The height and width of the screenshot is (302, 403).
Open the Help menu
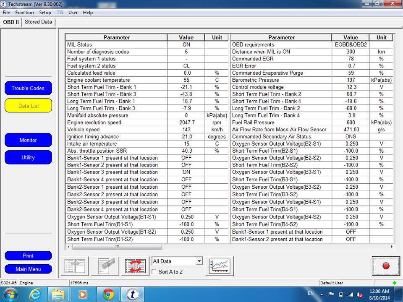tap(88, 13)
